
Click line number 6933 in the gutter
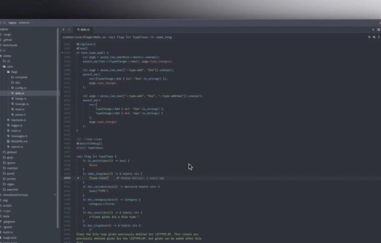click(67, 178)
